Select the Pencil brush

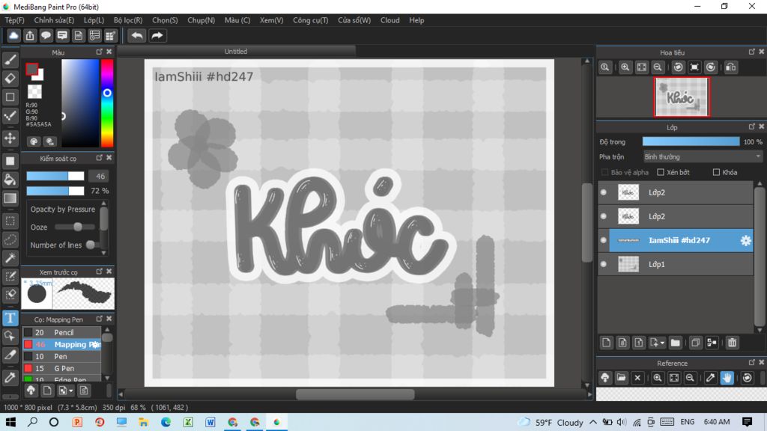[x=61, y=332]
